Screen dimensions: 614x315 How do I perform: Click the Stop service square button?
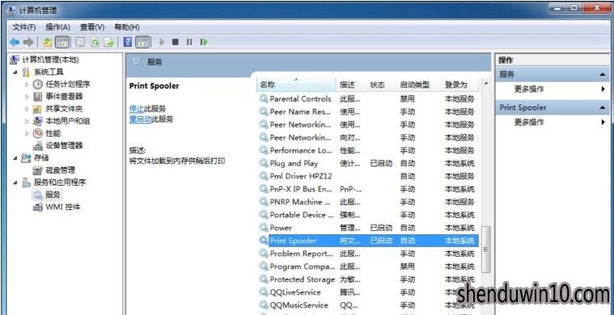[x=176, y=42]
